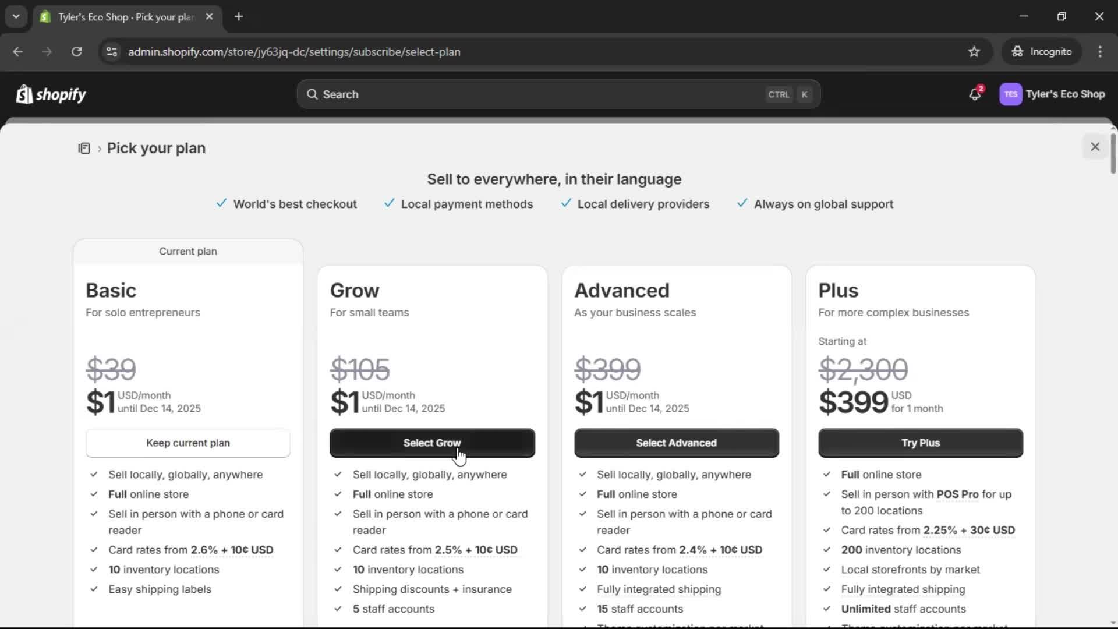The width and height of the screenshot is (1118, 629).
Task: Click the settings breadcrumb icon
Action: pyautogui.click(x=84, y=149)
